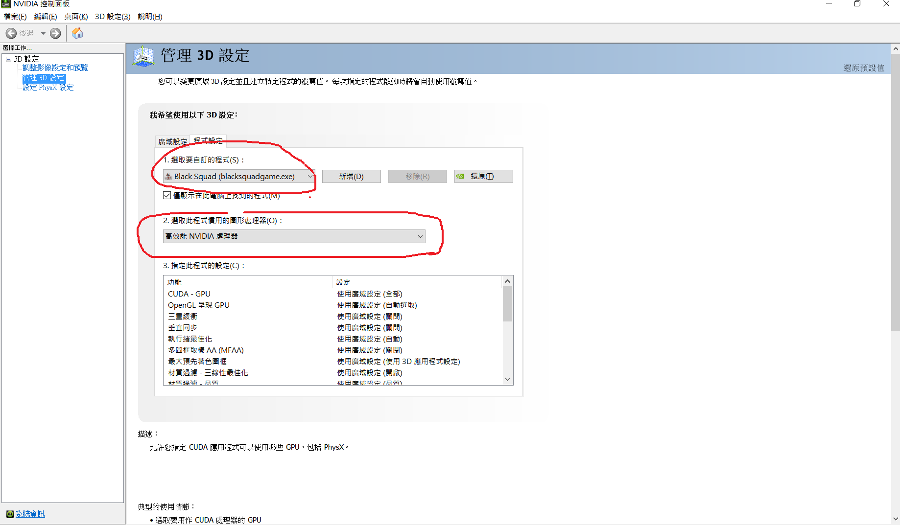Click settings list scrollbar thumb
Screen dimensions: 900x525
[x=507, y=304]
